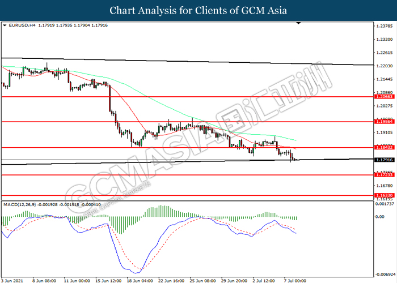Click the 11 Jun 00:00 time label

[77, 281]
